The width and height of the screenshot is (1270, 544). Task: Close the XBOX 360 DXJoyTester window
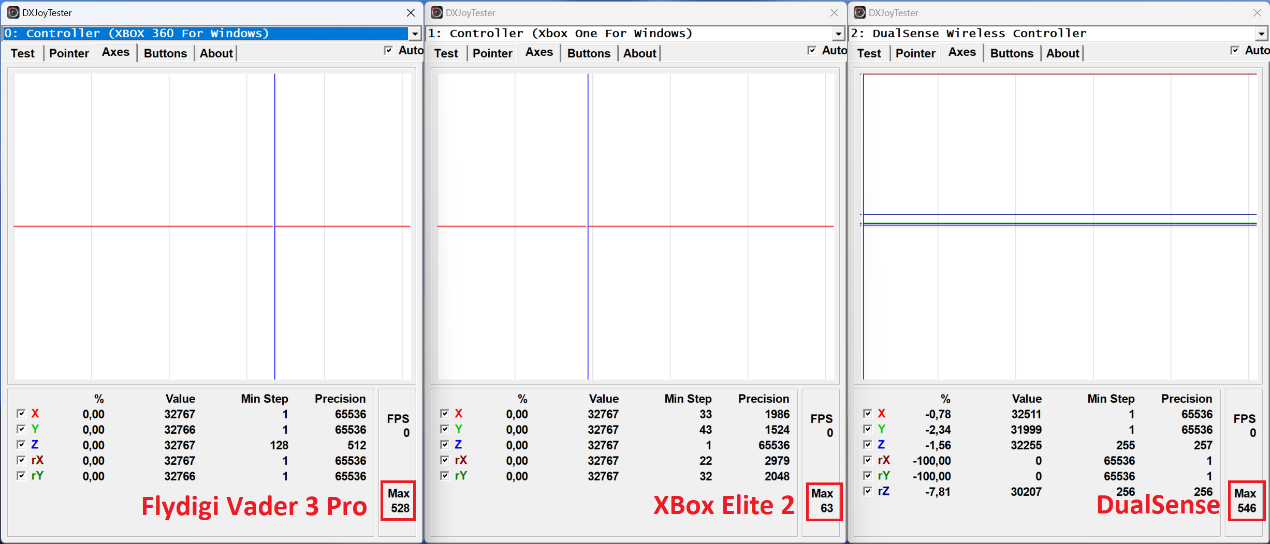point(411,12)
